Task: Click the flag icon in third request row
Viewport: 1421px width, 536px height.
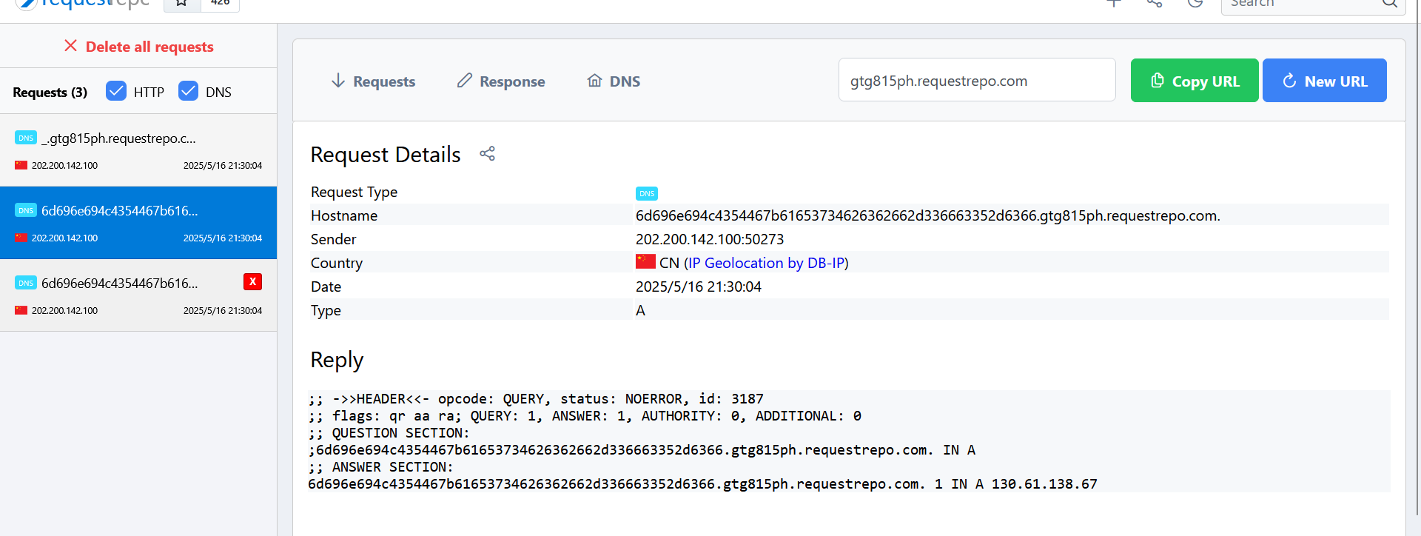Action: tap(21, 310)
